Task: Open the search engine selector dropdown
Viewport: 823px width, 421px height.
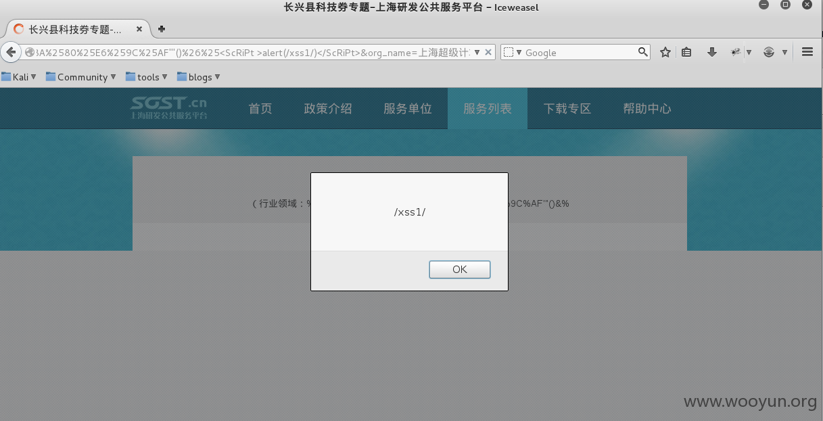Action: [514, 52]
